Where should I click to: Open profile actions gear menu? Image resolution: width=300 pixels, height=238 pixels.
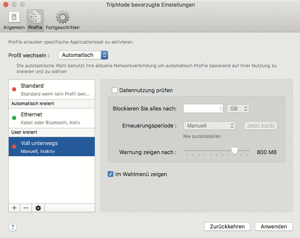(38, 208)
